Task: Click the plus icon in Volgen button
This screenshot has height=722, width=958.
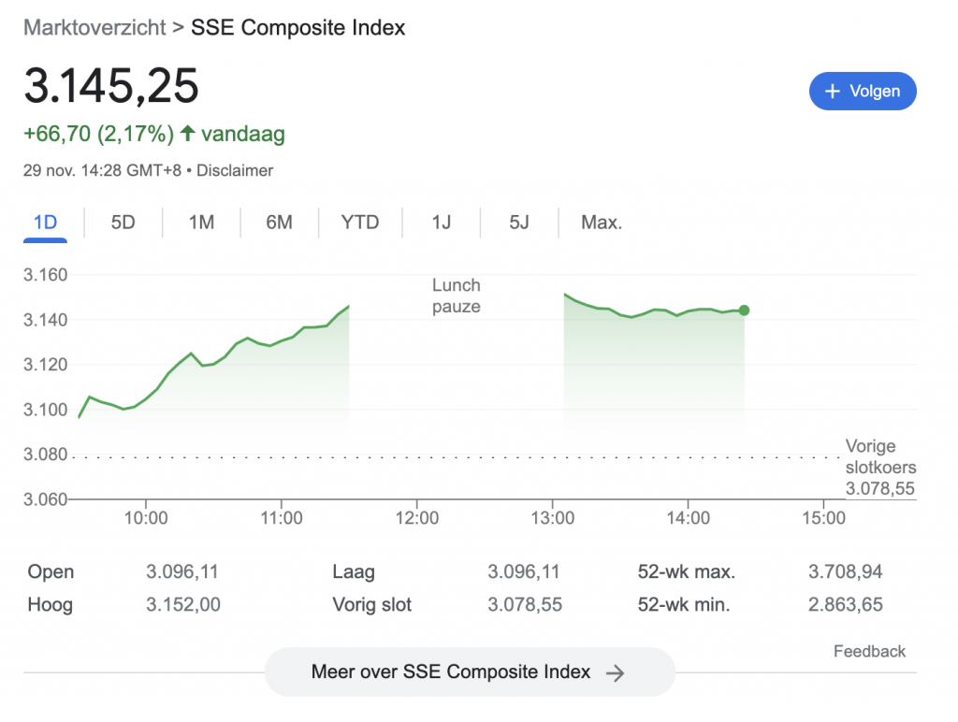Action: 832,92
